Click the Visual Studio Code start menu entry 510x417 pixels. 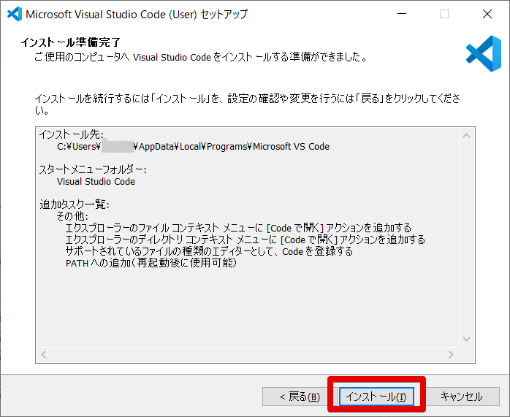pyautogui.click(x=96, y=181)
